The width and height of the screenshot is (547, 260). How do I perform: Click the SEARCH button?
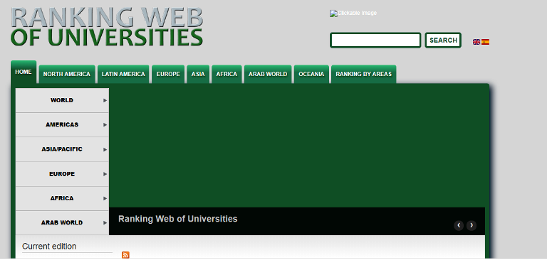443,40
